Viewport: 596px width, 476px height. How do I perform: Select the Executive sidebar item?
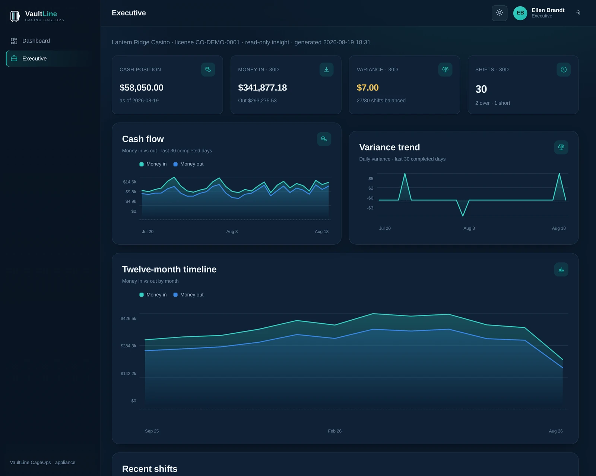(50, 58)
